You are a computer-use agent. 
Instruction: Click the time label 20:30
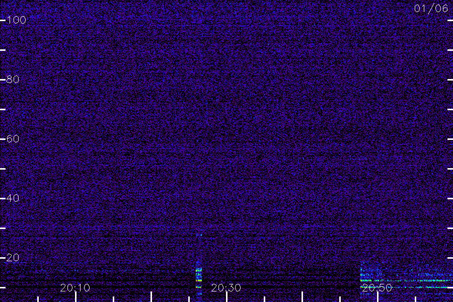coord(226,288)
